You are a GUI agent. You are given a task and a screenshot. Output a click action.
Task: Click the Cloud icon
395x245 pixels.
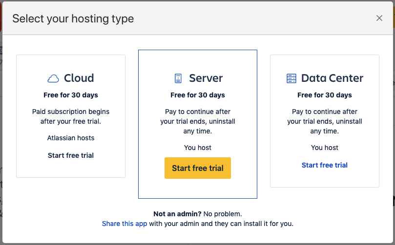pyautogui.click(x=53, y=78)
